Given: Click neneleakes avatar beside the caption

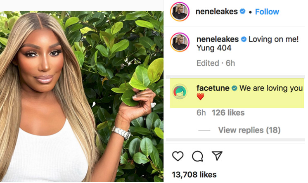Looking at the screenshot, I should click(180, 42).
